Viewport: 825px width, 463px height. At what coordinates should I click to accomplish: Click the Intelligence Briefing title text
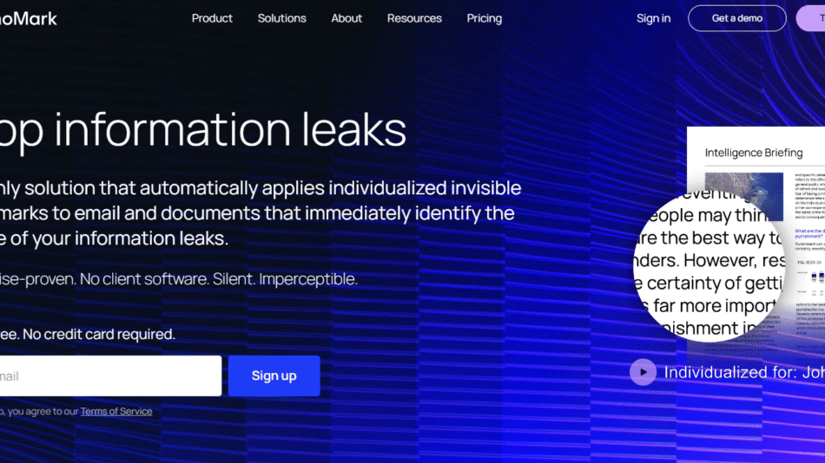click(754, 153)
